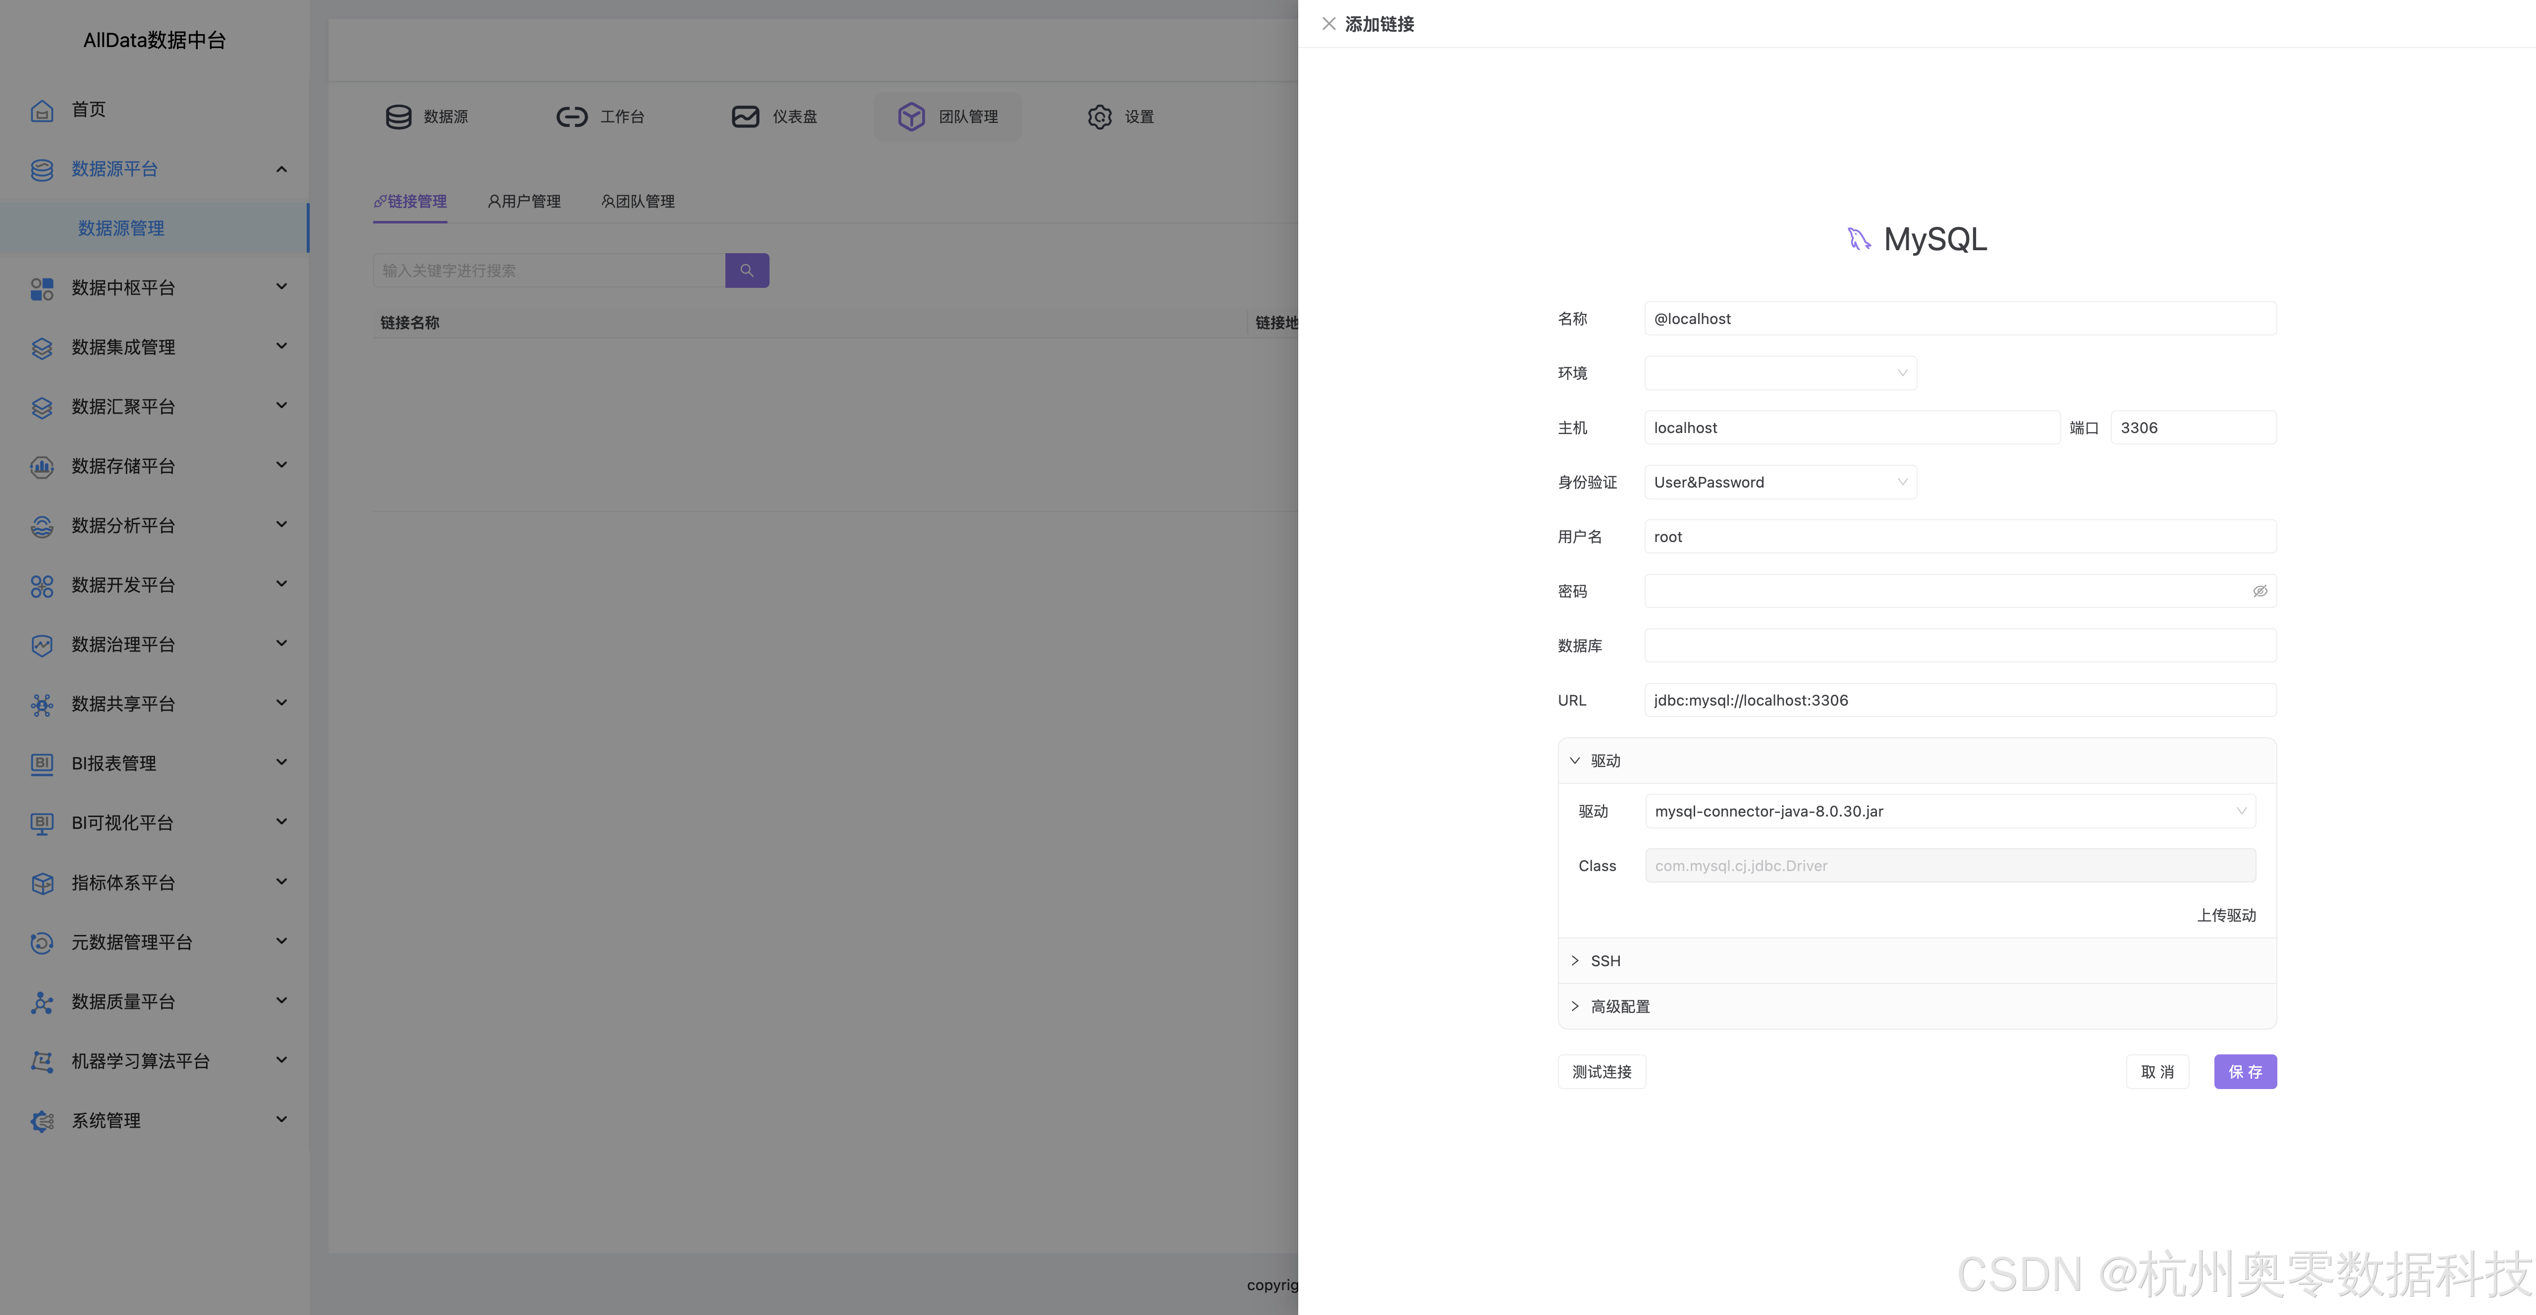2536x1315 pixels.
Task: Click the 设置 gear icon
Action: [1099, 117]
